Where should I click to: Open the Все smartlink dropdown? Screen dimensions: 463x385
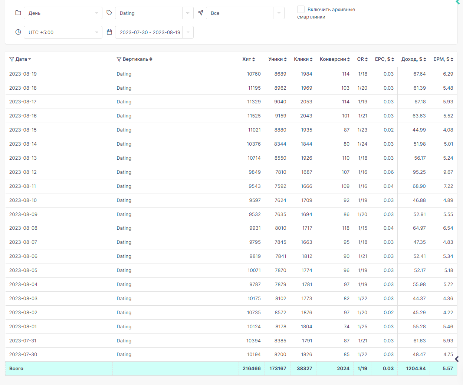(x=245, y=13)
